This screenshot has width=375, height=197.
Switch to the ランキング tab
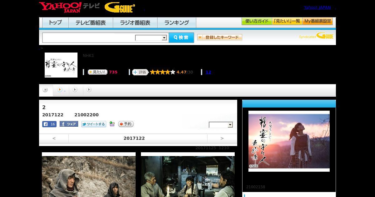click(x=177, y=23)
